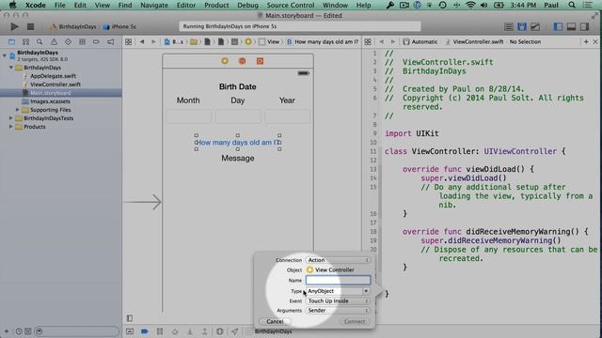This screenshot has height=338, width=602.
Task: Click the Month text field
Action: click(188, 116)
